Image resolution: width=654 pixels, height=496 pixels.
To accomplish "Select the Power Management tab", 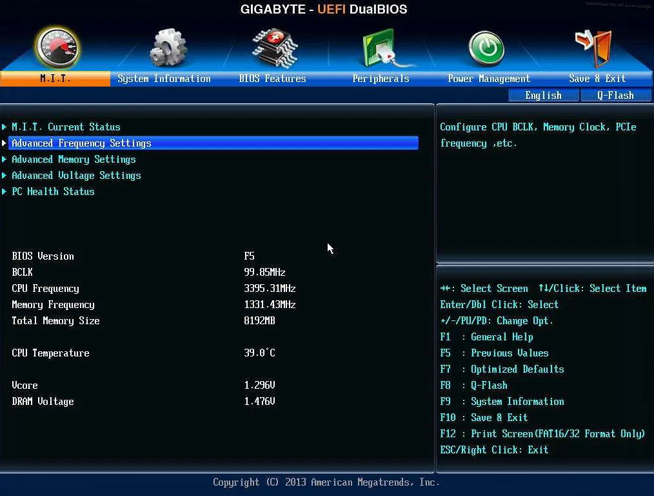I will (488, 79).
